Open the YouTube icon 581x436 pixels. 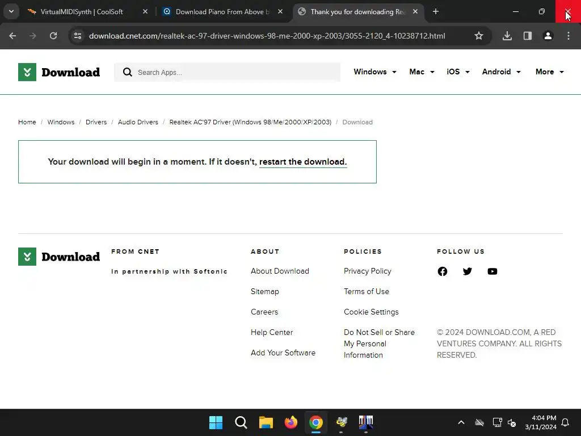pos(492,271)
